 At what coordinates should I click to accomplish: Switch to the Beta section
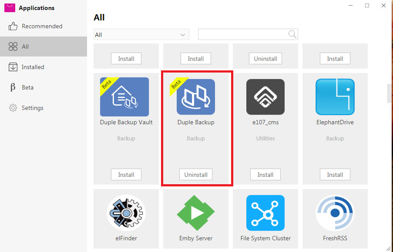point(44,87)
